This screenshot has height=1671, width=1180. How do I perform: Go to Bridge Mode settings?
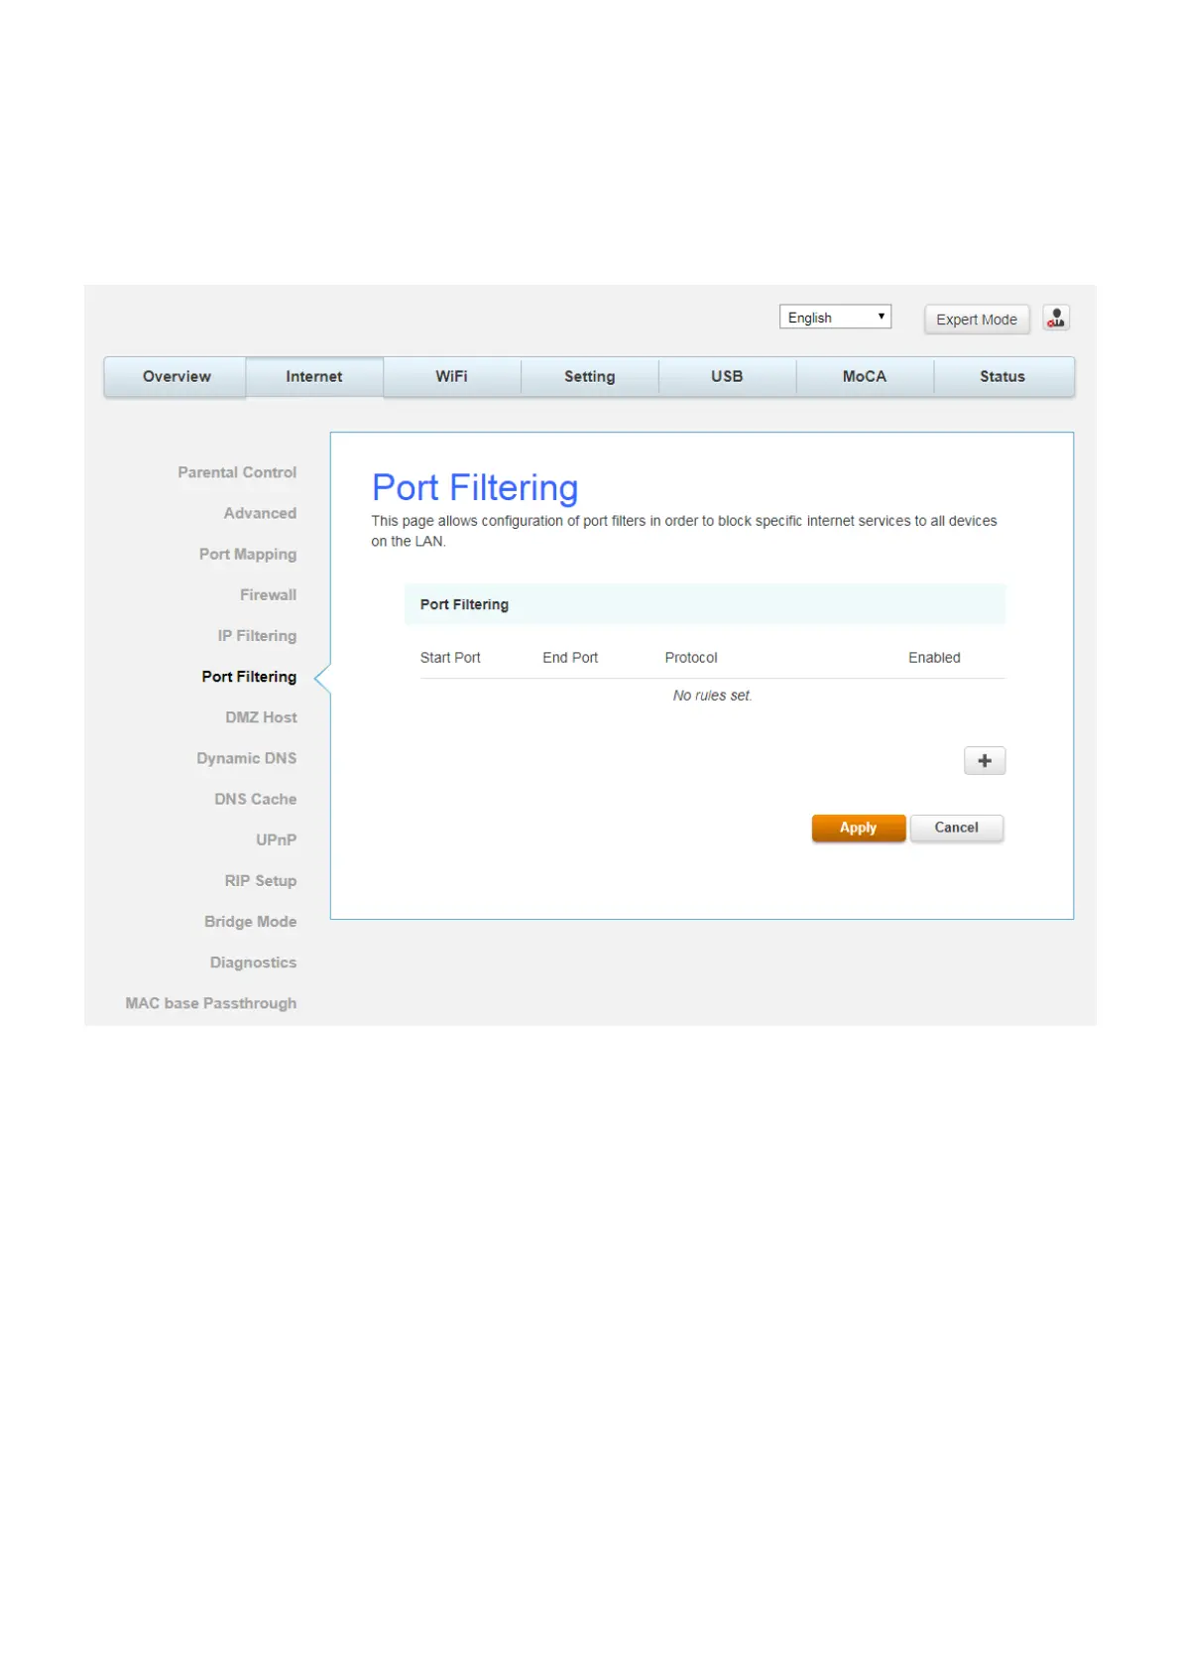[250, 921]
